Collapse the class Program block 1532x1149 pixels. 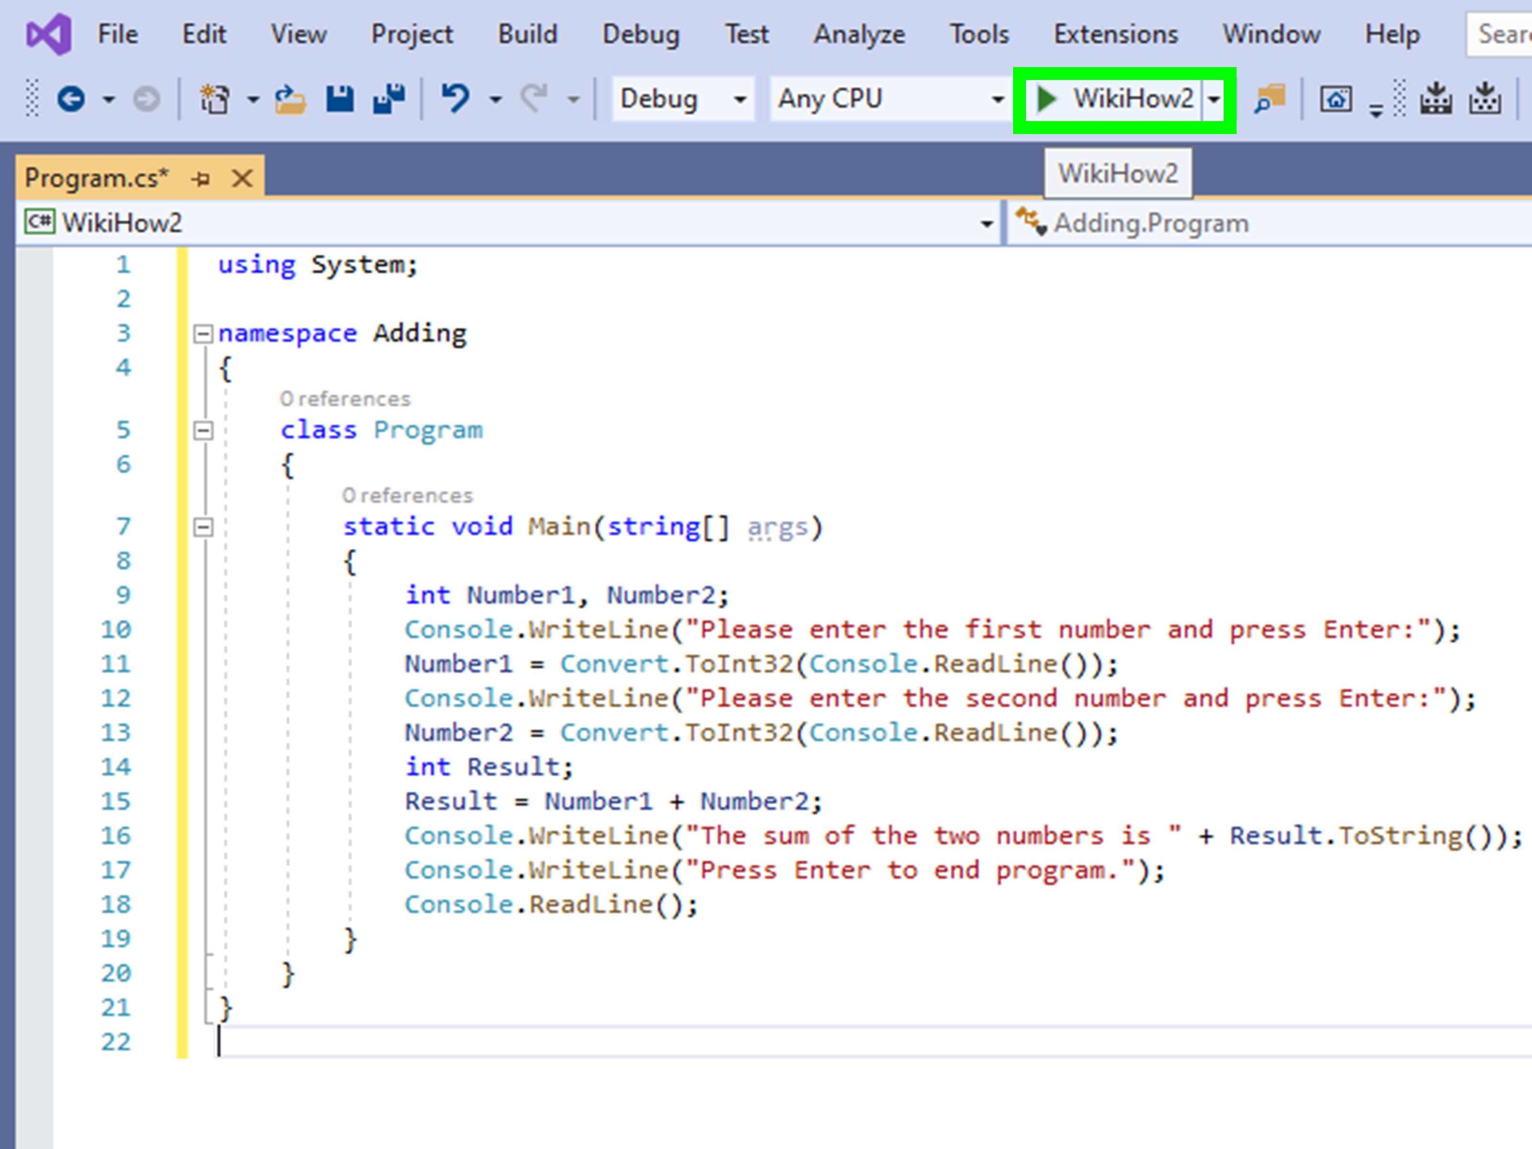coord(203,431)
